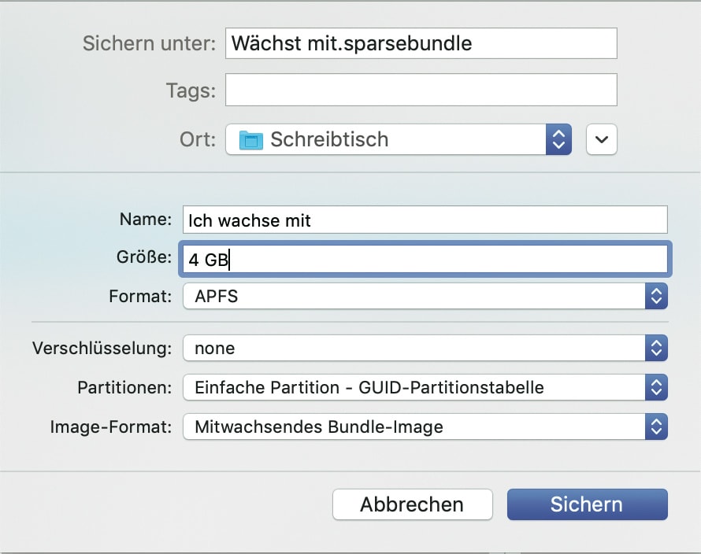
Task: Click the blue arrows beside APFS
Action: click(655, 297)
